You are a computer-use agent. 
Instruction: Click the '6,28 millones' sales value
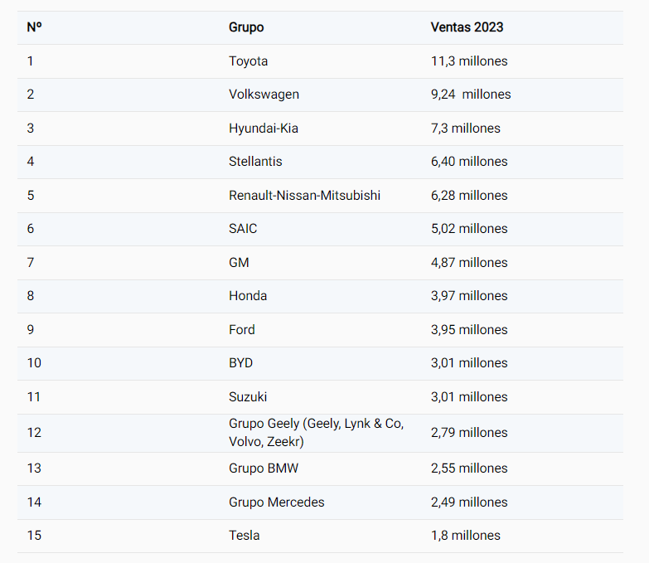(469, 196)
